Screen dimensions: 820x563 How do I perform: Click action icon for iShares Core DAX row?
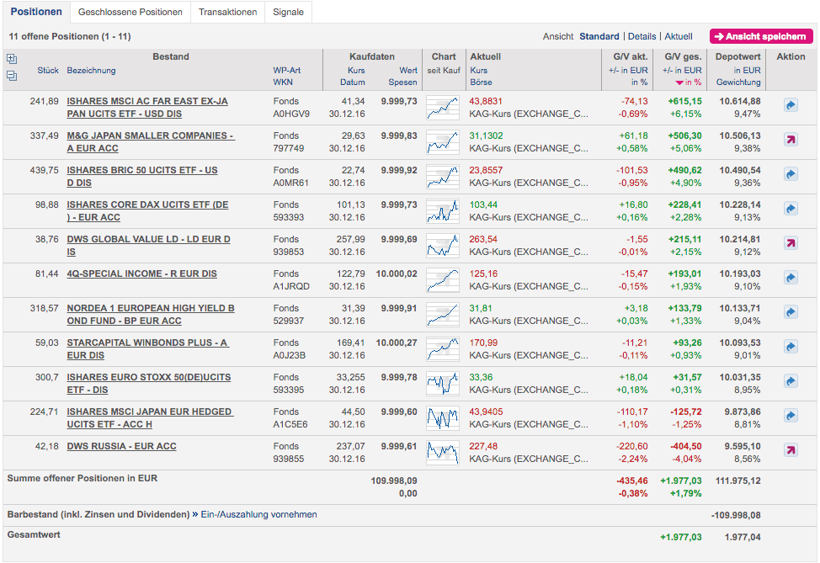[x=791, y=209]
